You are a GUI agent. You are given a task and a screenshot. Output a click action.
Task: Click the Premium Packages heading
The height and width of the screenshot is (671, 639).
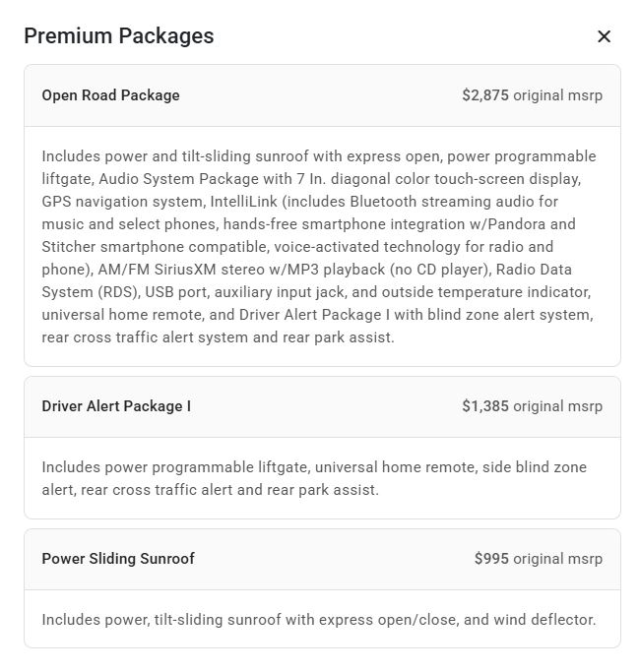pyautogui.click(x=118, y=36)
